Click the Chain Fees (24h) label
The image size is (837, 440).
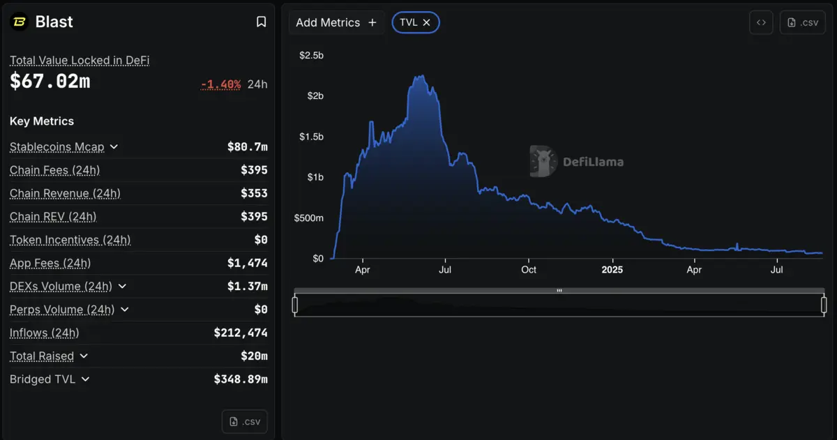pos(54,170)
